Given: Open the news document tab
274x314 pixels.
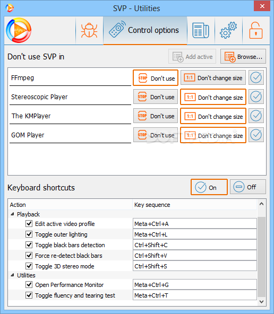Looking at the screenshot, I should click(201, 30).
